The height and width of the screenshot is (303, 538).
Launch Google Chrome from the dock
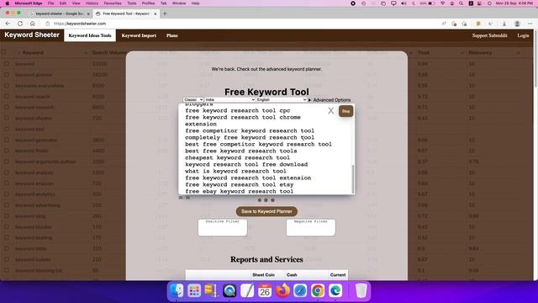pyautogui.click(x=318, y=290)
